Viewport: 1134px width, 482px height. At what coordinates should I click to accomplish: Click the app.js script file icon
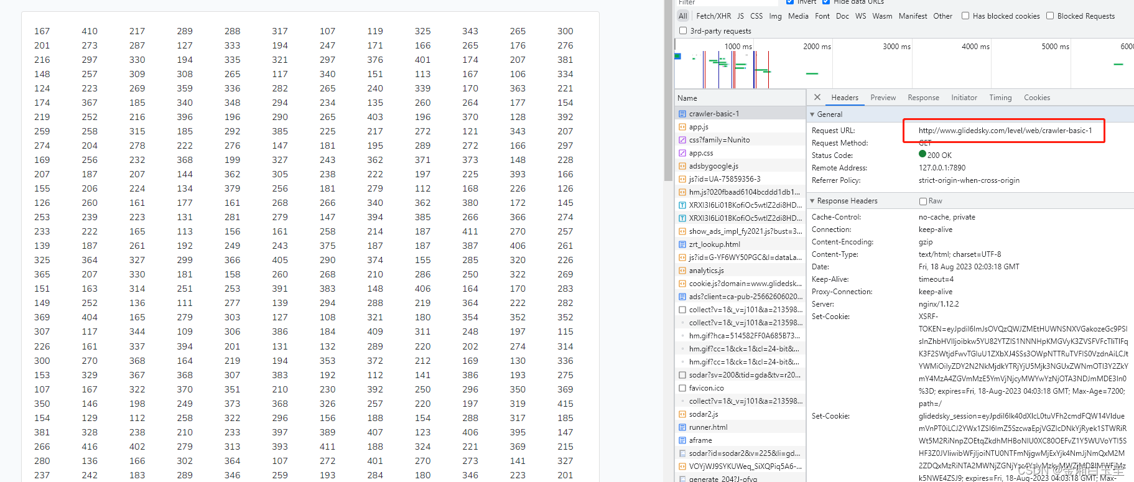[x=682, y=127]
